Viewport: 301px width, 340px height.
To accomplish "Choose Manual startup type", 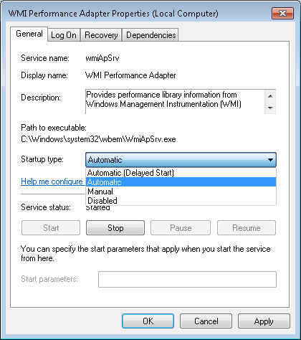I will pos(181,192).
